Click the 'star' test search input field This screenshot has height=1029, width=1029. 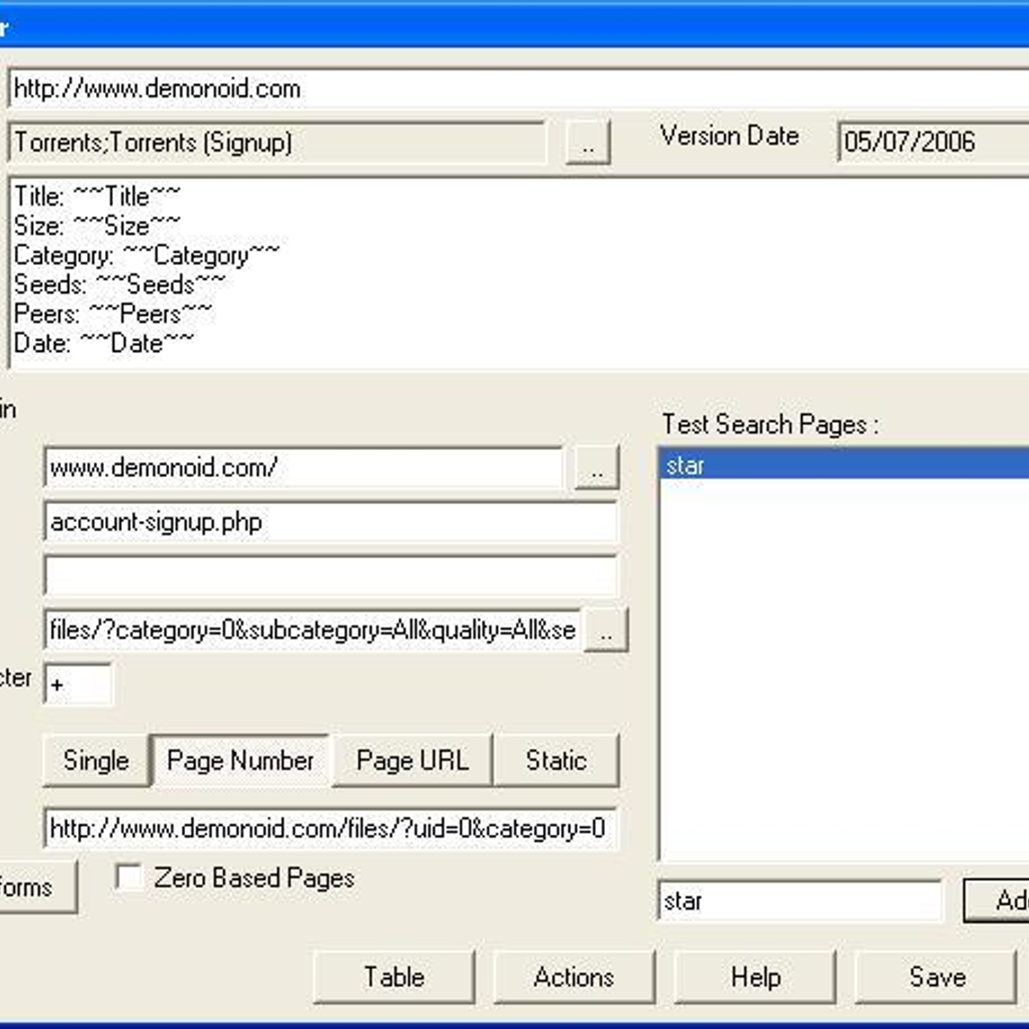[x=800, y=901]
